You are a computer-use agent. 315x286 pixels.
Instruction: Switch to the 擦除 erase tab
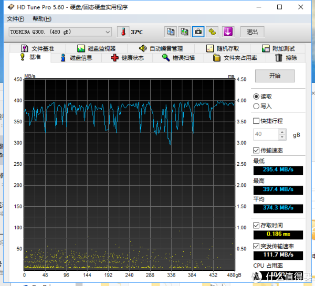coord(286,58)
